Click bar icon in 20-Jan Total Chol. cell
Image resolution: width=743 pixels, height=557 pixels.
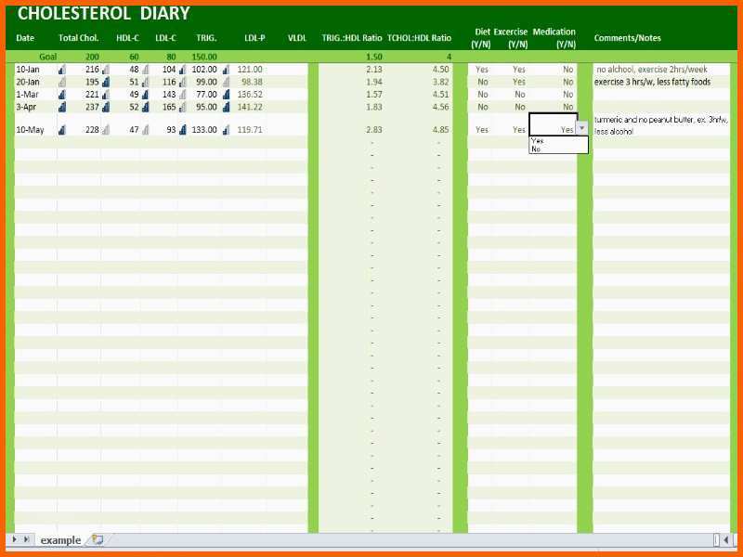coord(62,82)
